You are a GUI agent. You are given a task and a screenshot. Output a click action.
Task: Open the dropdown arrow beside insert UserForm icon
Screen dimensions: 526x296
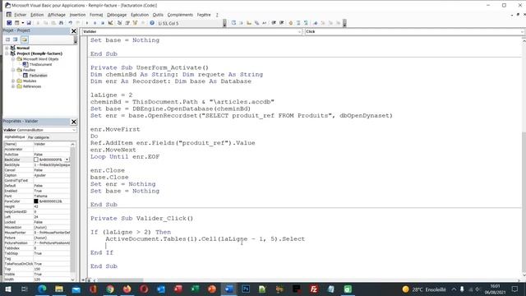23,23
